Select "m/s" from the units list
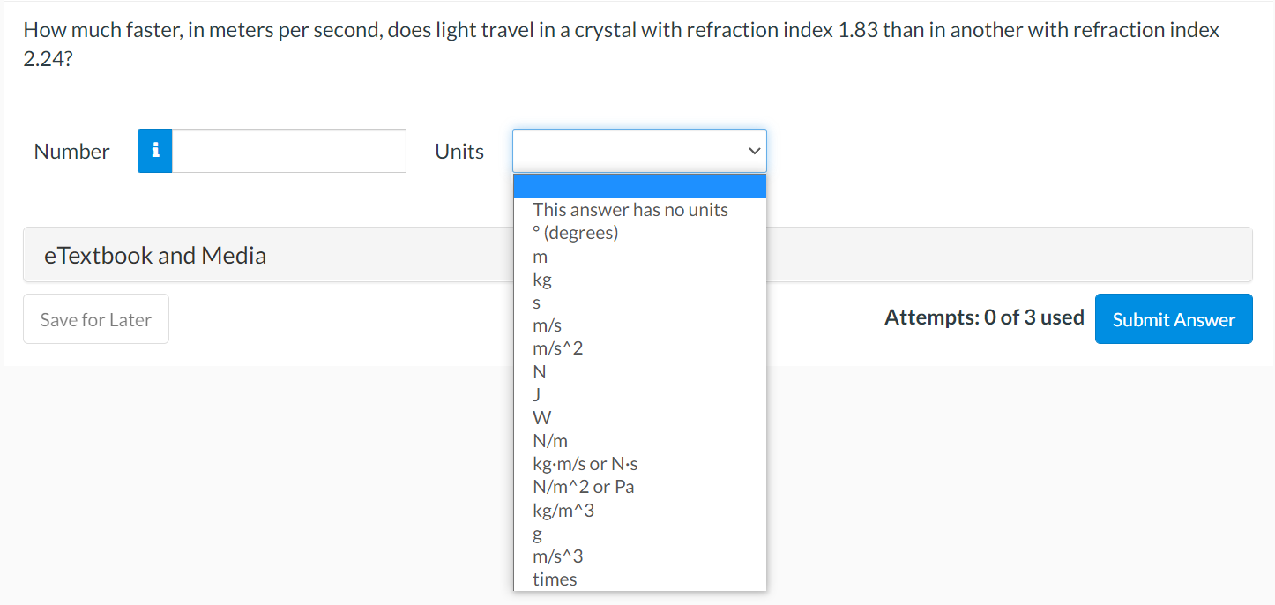 coord(547,325)
